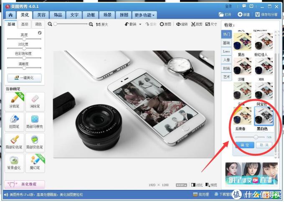Click the zoom in magnifier icon
Screen dimensions: 284x202
(x=91, y=24)
